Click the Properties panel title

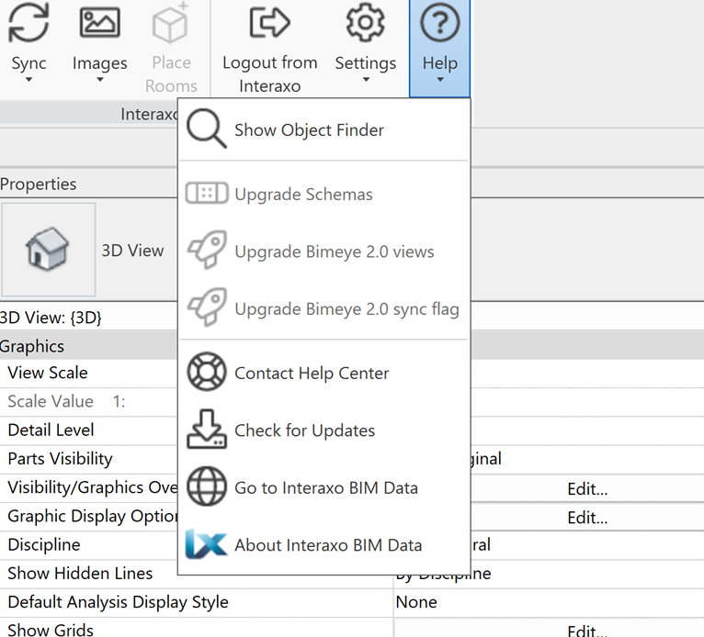point(39,184)
